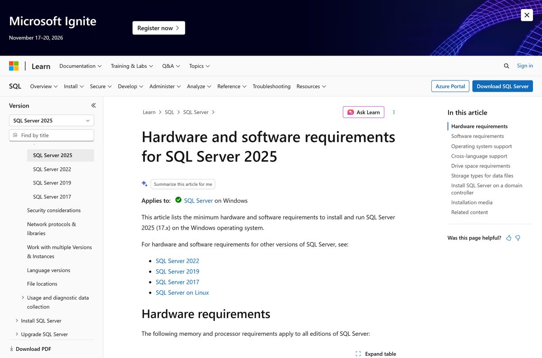Screen dimensions: 542x358
Task: Select SQL Server 2025 in sidebar tree
Action: 61,155
